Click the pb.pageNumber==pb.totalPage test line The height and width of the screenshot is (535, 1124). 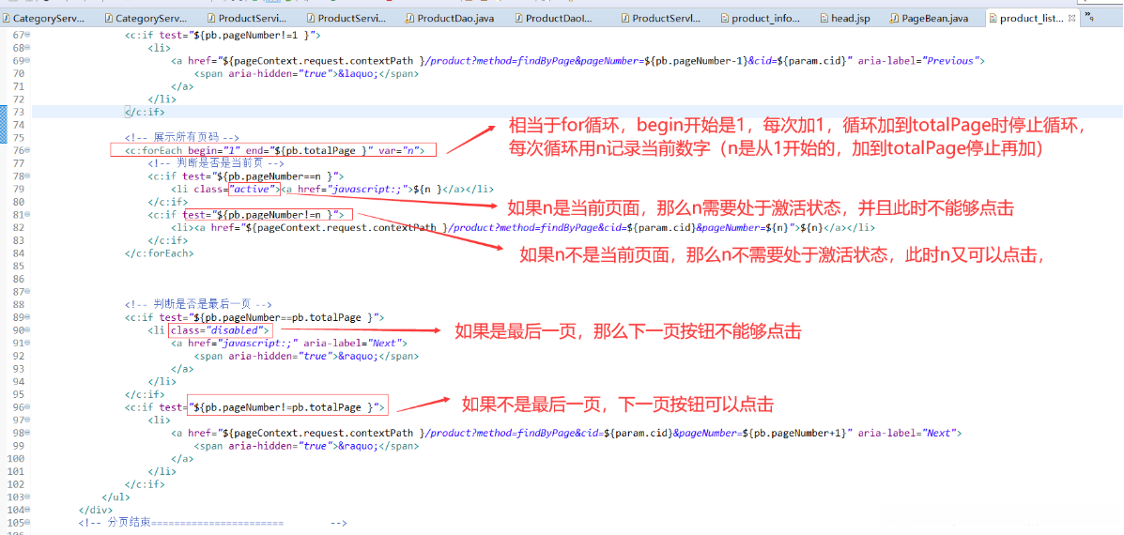[x=255, y=317]
